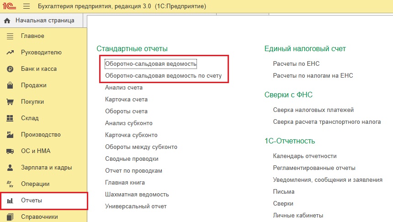
Task: Click the Единый налоговый счет heading
Action: [305, 48]
